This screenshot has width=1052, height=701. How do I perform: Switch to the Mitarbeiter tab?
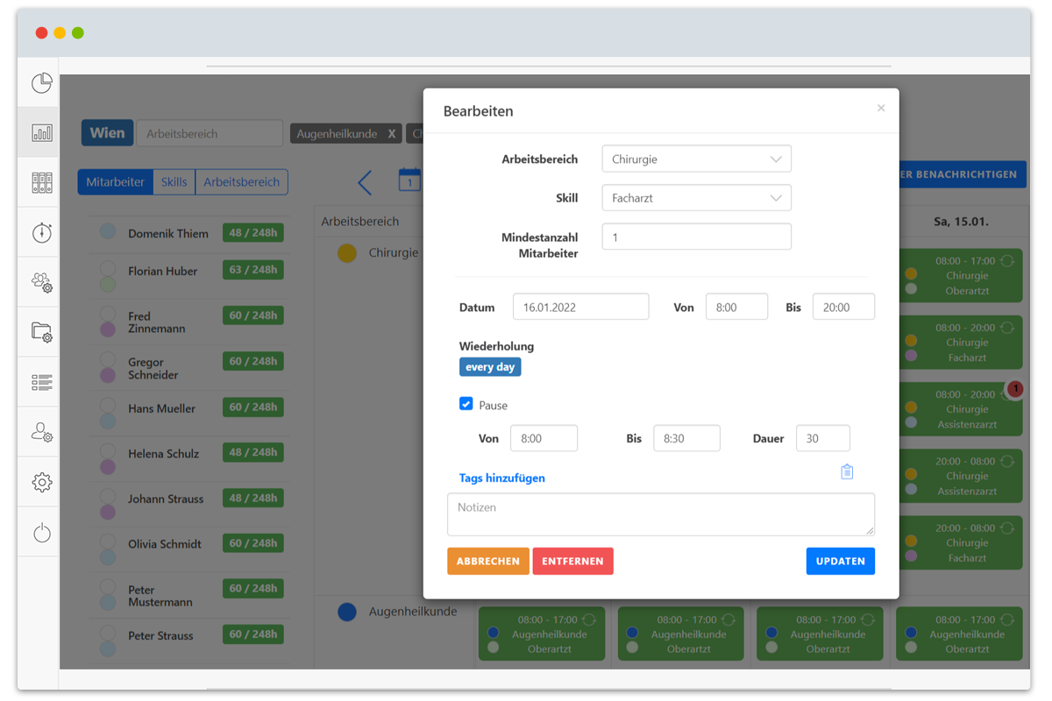pos(115,182)
